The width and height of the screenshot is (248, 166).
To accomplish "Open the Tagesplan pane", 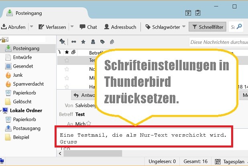I will click(230, 162).
